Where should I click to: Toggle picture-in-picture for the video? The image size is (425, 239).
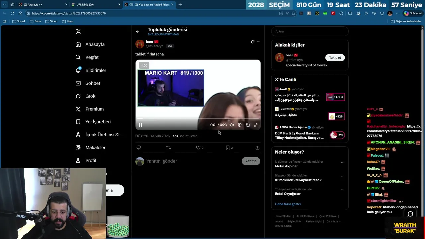[248, 125]
